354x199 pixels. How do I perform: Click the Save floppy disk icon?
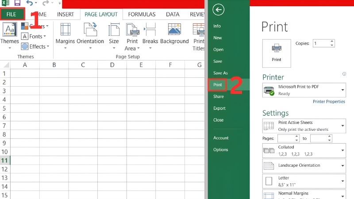click(x=17, y=3)
